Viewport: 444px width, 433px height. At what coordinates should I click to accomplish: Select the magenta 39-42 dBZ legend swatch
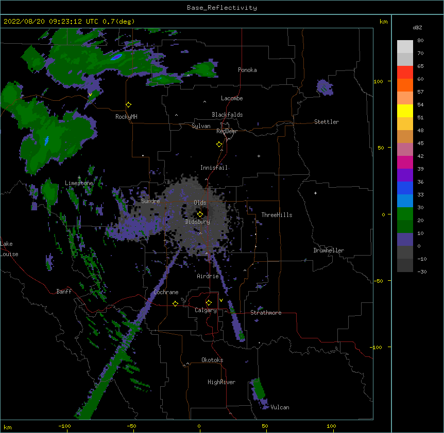(x=405, y=162)
